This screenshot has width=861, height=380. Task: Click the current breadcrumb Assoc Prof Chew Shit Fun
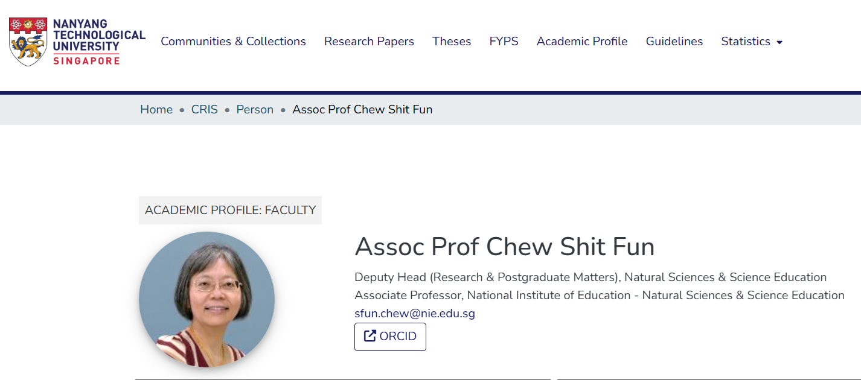(x=362, y=110)
